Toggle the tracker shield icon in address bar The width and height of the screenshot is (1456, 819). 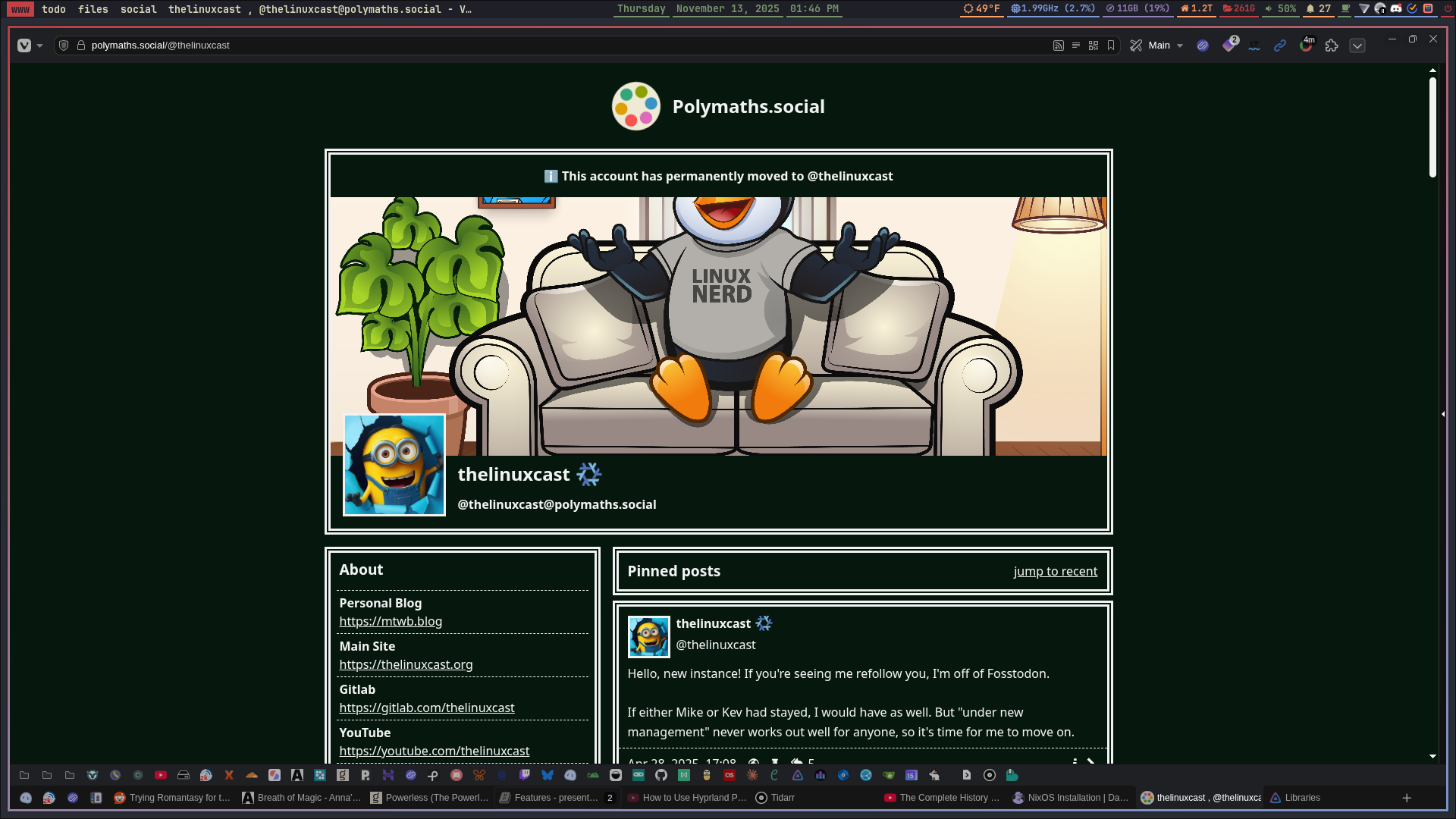point(64,45)
